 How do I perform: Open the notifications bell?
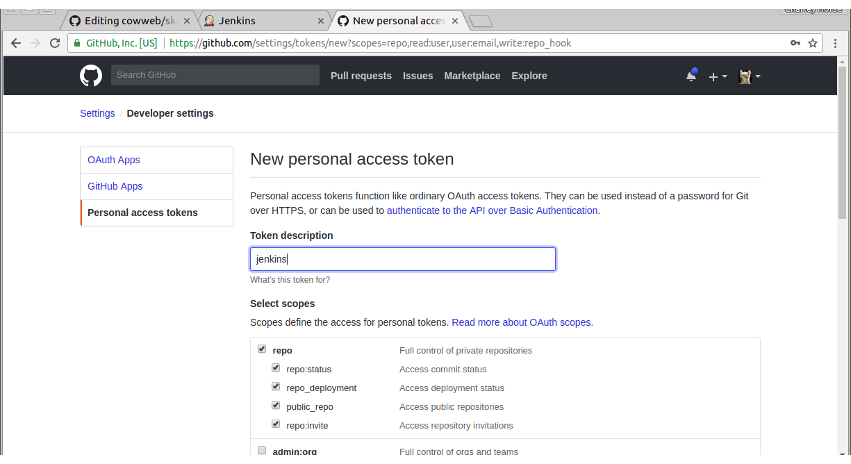coord(691,76)
